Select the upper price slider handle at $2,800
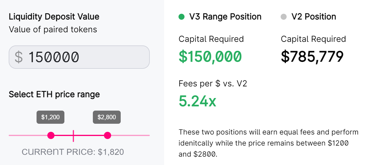 (108, 135)
